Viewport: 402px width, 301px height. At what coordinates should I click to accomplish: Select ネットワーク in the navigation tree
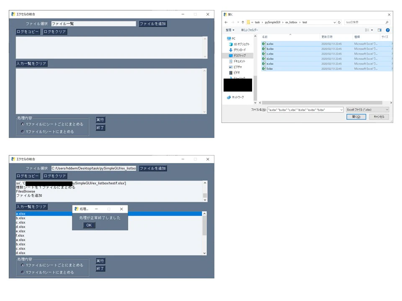[236, 97]
